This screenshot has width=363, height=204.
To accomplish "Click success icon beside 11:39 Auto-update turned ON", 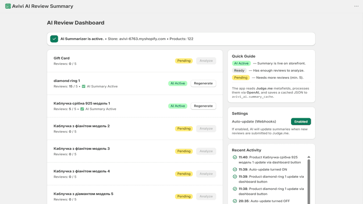I will 235,169.
